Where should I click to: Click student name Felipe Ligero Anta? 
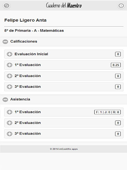point(25,20)
